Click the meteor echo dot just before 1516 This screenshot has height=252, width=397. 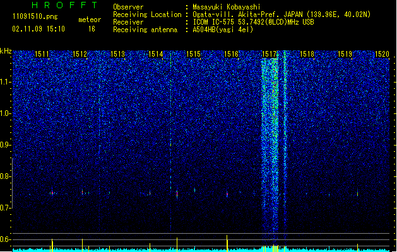coord(227,194)
